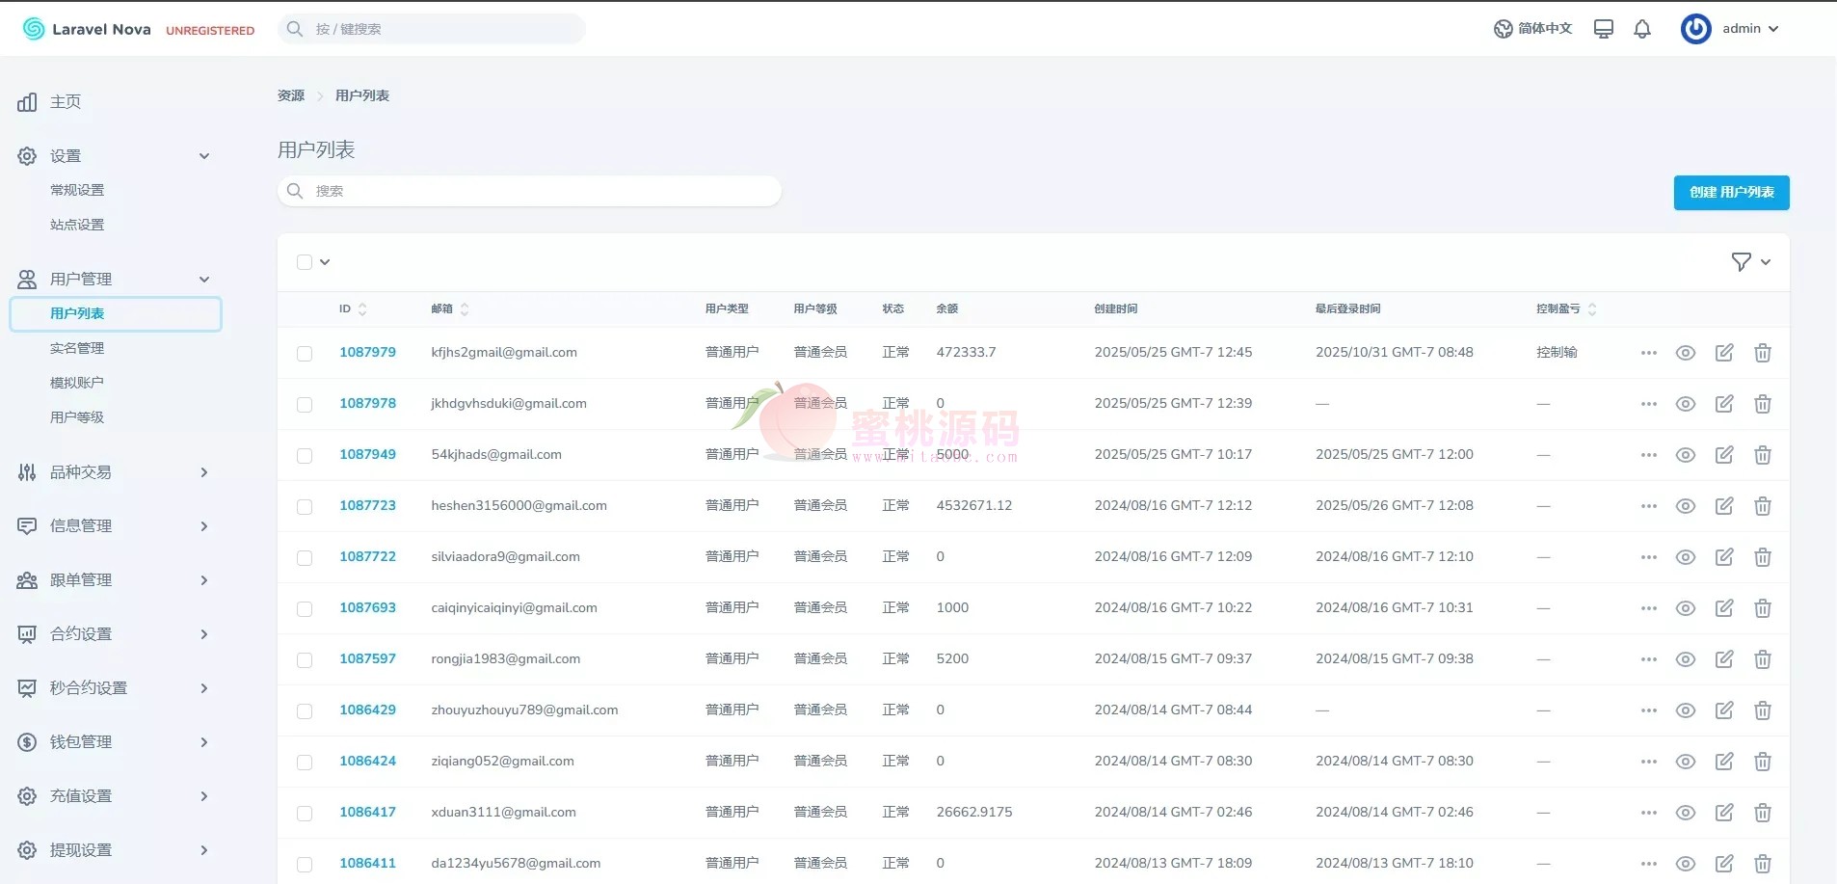Screen dimensions: 1837x884
Task: Click edit icon for user 1087723
Action: tap(1724, 506)
